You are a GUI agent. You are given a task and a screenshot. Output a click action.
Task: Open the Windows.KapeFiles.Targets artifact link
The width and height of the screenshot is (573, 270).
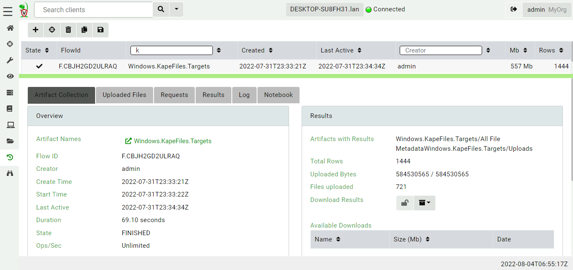click(172, 141)
